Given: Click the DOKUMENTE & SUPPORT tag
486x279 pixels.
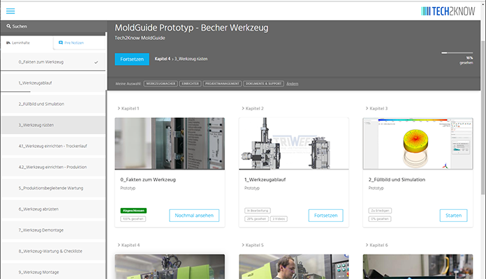Looking at the screenshot, I should point(263,84).
